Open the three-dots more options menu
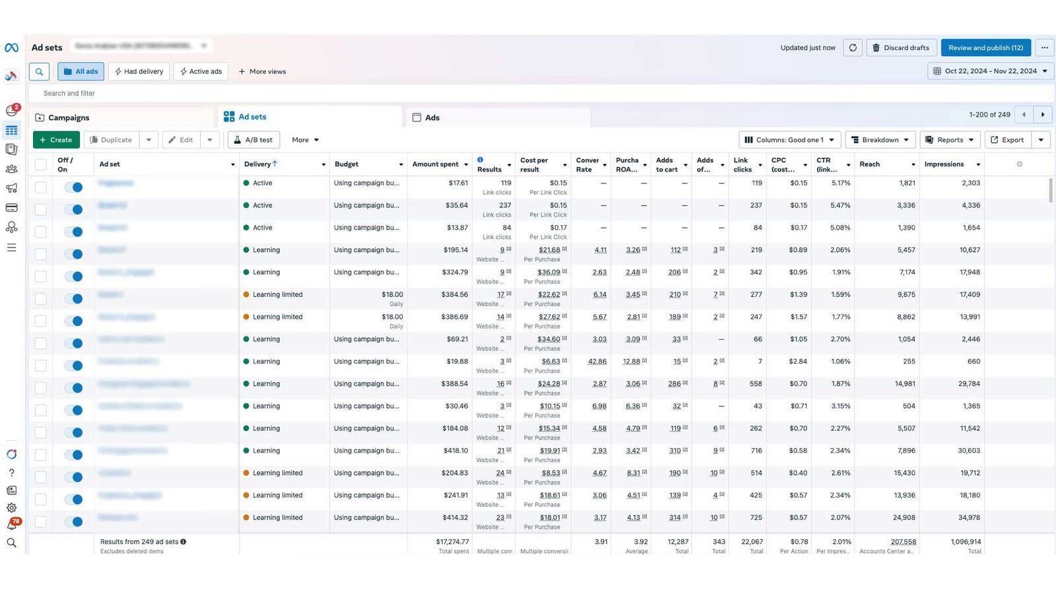This screenshot has width=1056, height=594. 1044,48
